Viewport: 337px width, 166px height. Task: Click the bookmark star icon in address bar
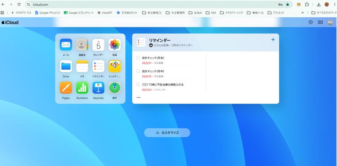click(288, 5)
